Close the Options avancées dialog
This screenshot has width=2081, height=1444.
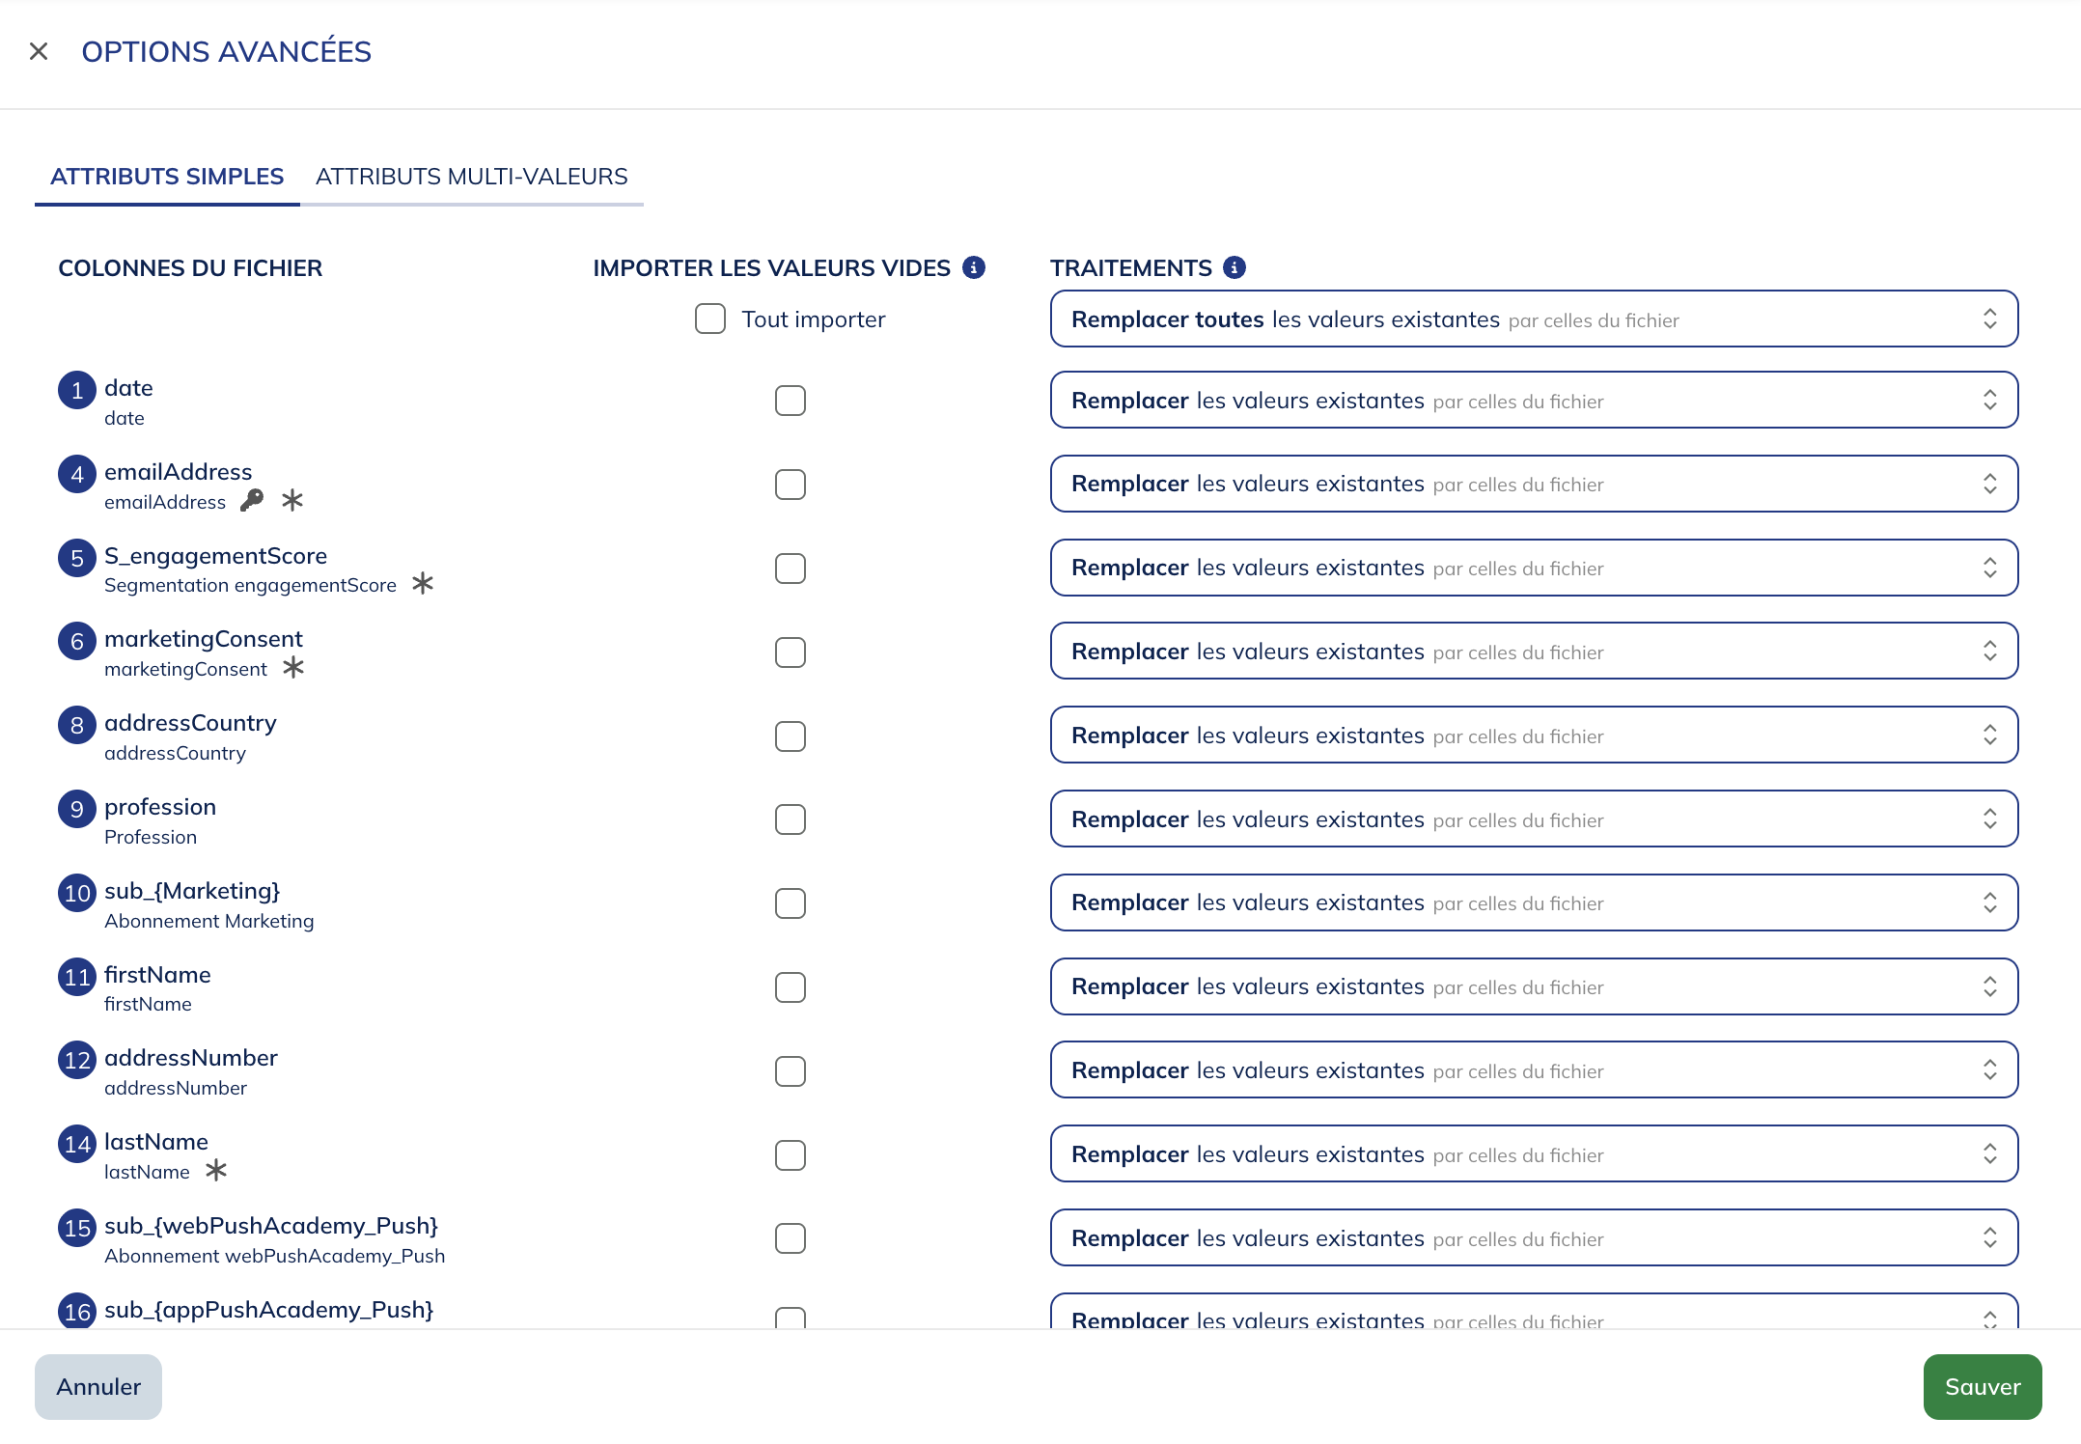point(39,51)
